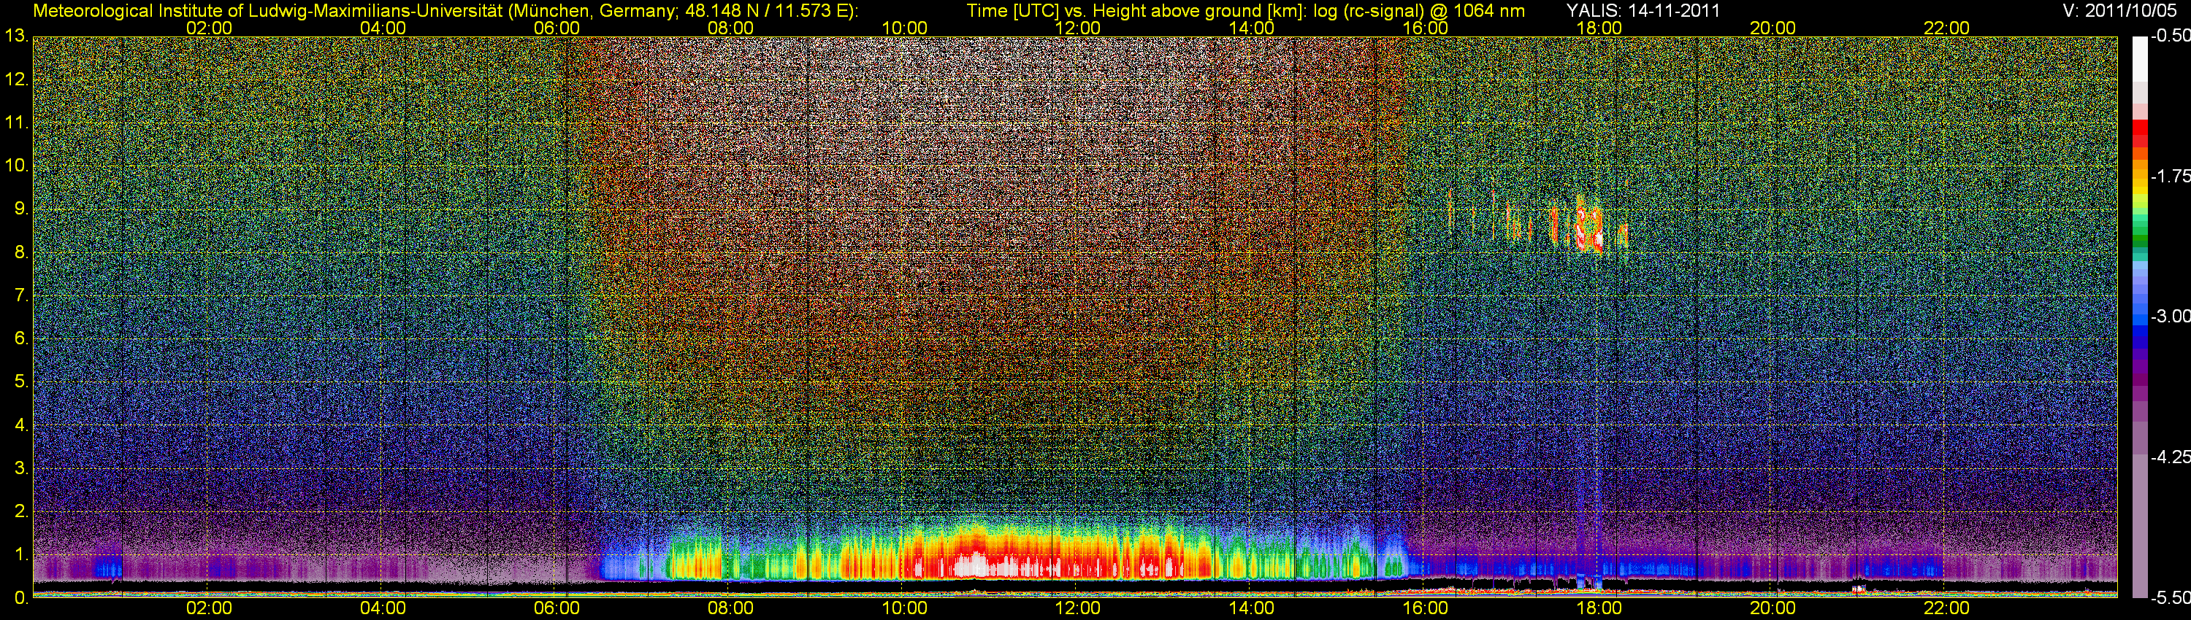The image size is (2191, 620).
Task: Click the top axis 22:00 time label
Action: pos(1947,28)
